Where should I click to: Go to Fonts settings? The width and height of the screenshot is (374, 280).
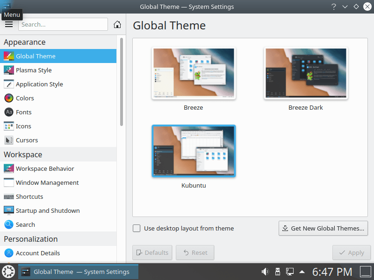58,112
